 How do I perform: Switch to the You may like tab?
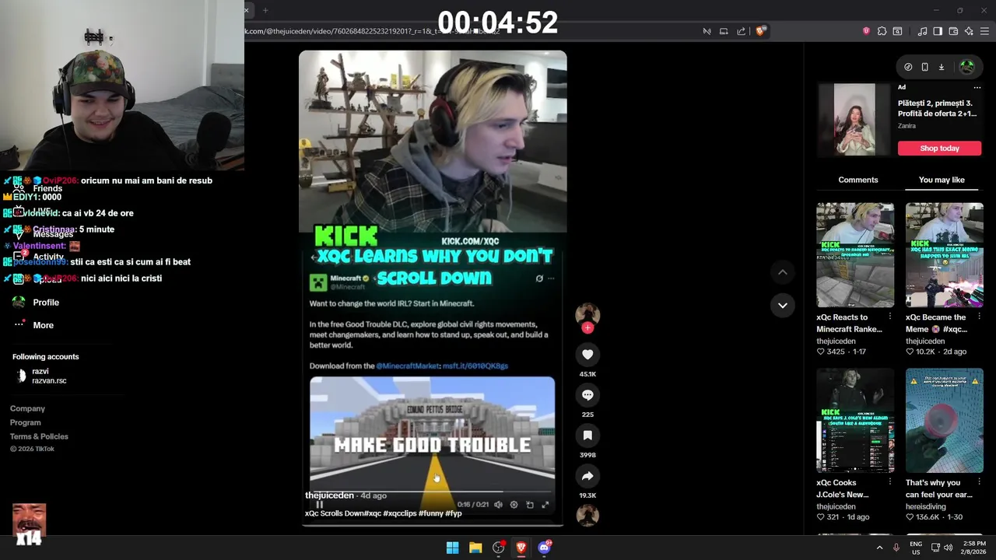click(x=942, y=180)
